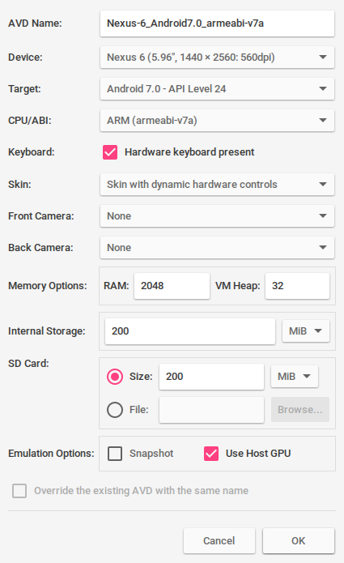
Task: Open the Skin dropdown
Action: pos(217,184)
